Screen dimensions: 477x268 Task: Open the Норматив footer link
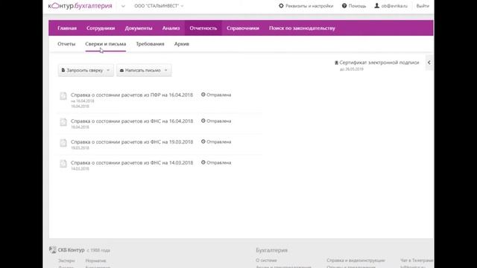coord(95,261)
